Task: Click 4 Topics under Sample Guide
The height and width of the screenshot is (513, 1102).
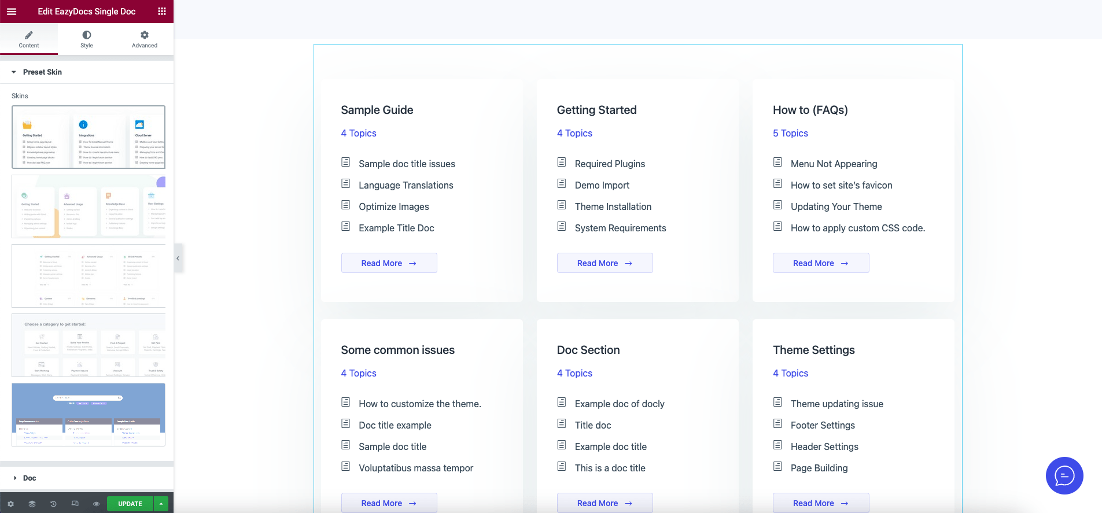Action: pos(359,133)
